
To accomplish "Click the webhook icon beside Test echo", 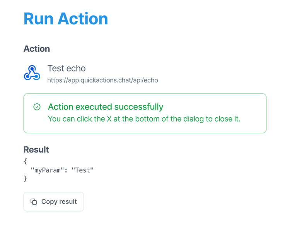I will 32,73.
